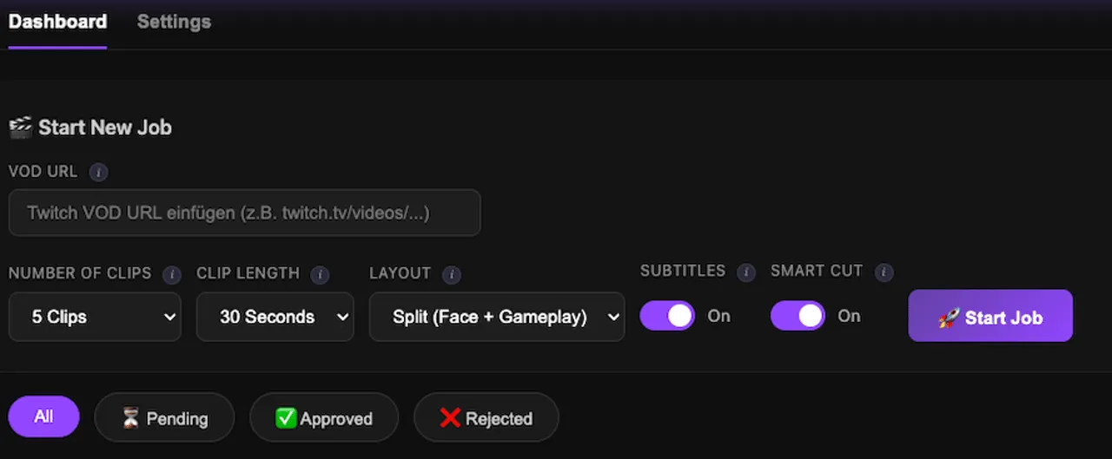Click the Clip Length info icon
Screen dimensions: 1112x459
(321, 274)
